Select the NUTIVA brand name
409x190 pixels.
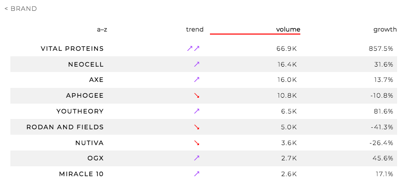(89, 143)
